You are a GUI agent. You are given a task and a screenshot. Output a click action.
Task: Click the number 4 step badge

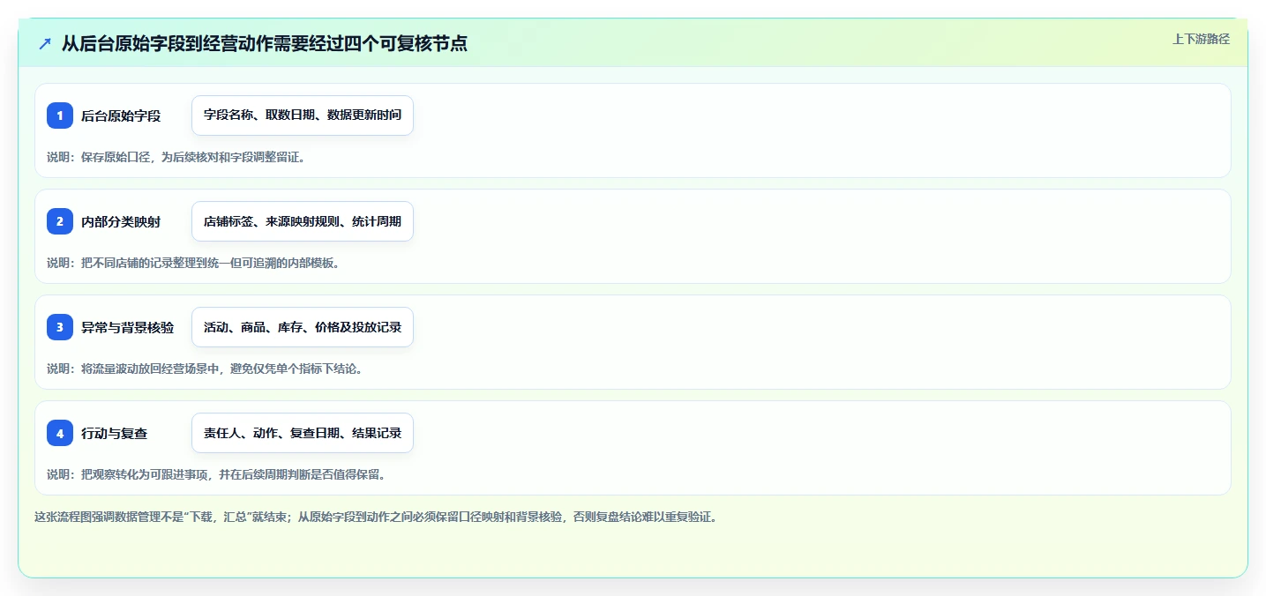click(60, 433)
